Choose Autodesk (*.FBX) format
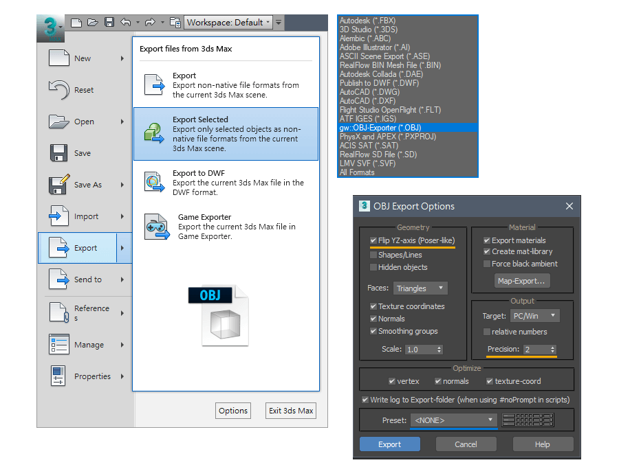This screenshot has height=467, width=619. click(408, 21)
